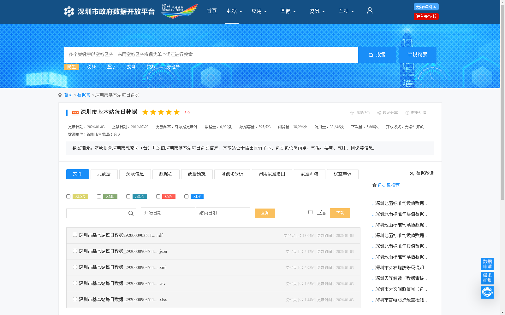
Task: Click the Shenzhen China rainbow logo
Action: 179,11
